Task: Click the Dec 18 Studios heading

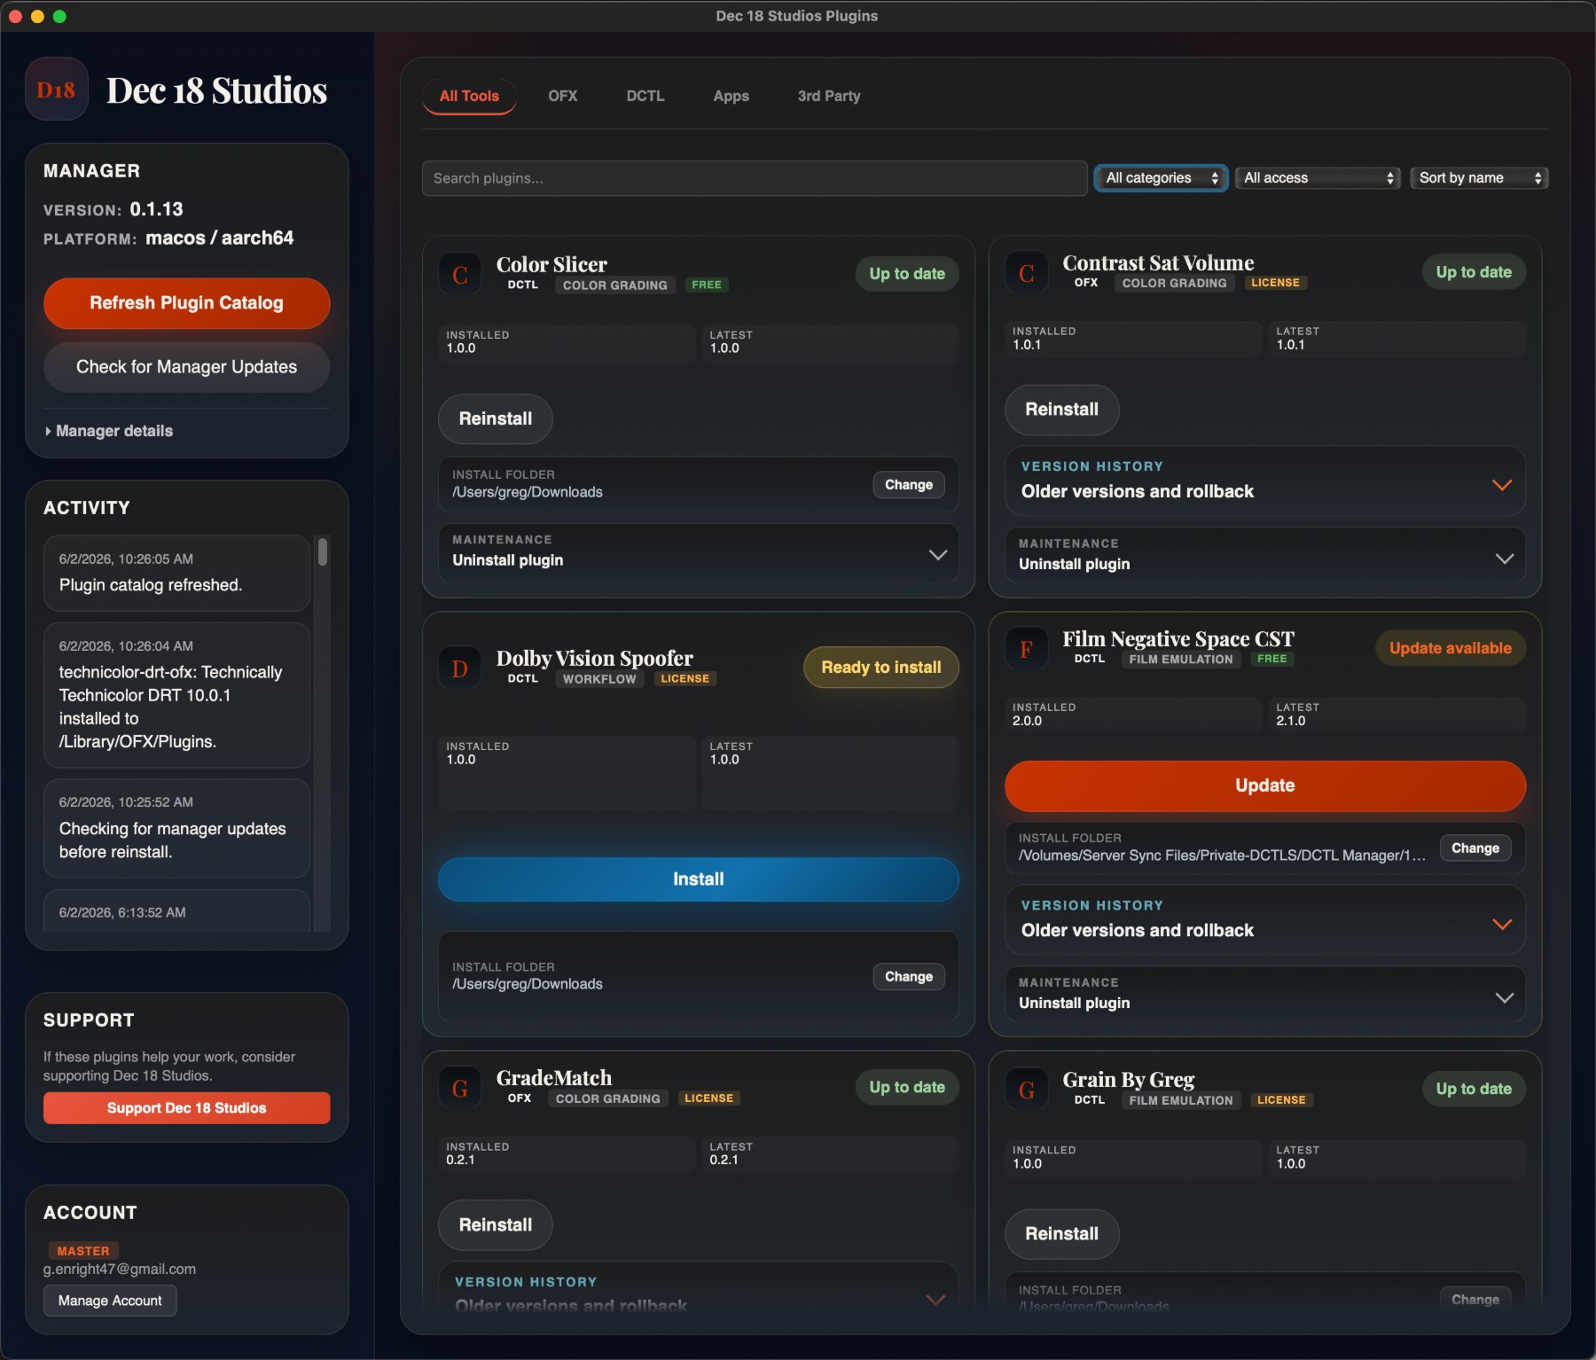Action: coord(216,90)
